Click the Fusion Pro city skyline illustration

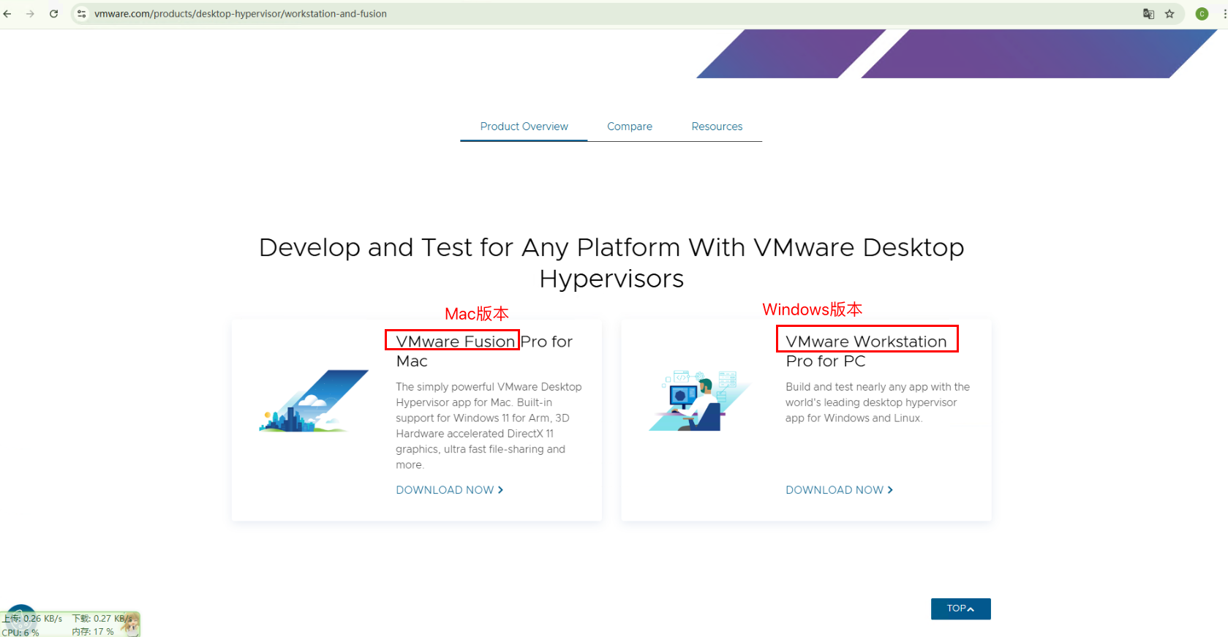(x=314, y=401)
